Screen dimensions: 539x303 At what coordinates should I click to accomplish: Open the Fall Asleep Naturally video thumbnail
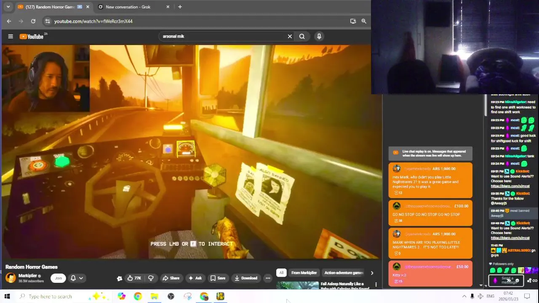pos(297,285)
